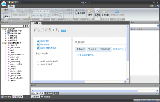Toggle 启动时显示此页 checkbox
This screenshot has height=102, width=160.
click(38, 64)
